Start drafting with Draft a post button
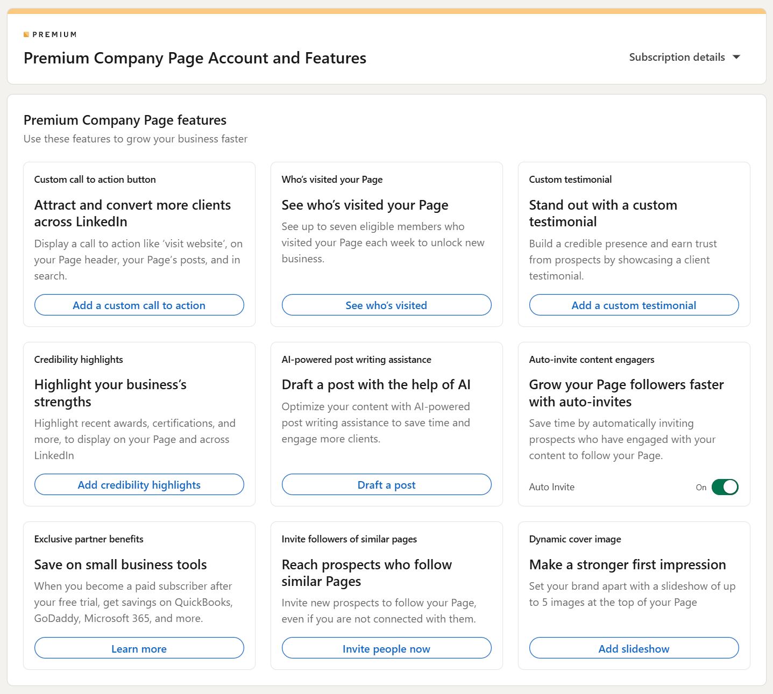The image size is (773, 694). (x=386, y=485)
